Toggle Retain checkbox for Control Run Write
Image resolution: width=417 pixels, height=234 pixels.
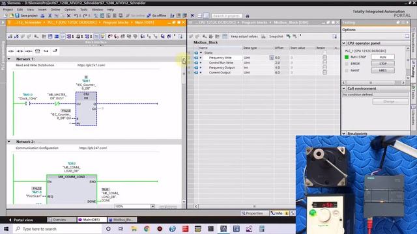pos(324,62)
